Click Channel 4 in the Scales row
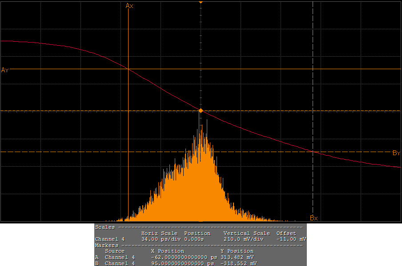 coord(109,239)
